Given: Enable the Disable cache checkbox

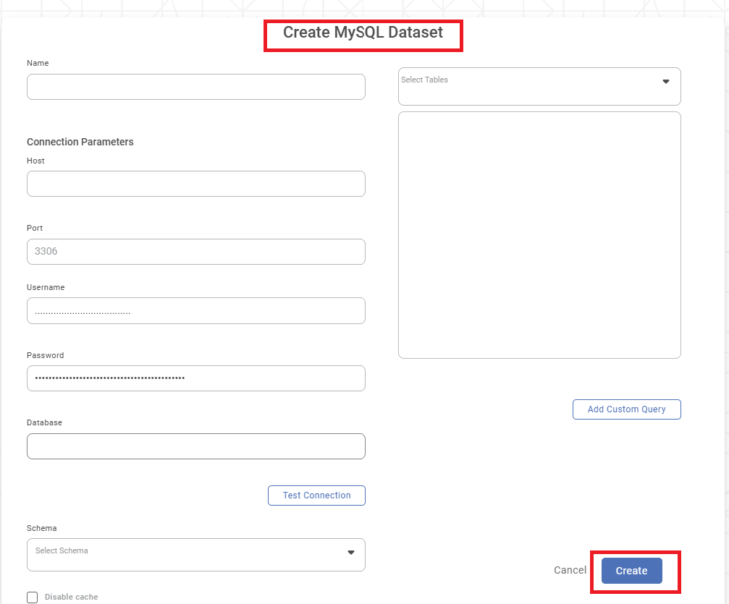Looking at the screenshot, I should click(33, 597).
